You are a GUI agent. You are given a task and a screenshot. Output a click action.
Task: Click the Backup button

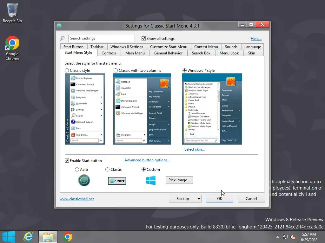(x=182, y=199)
